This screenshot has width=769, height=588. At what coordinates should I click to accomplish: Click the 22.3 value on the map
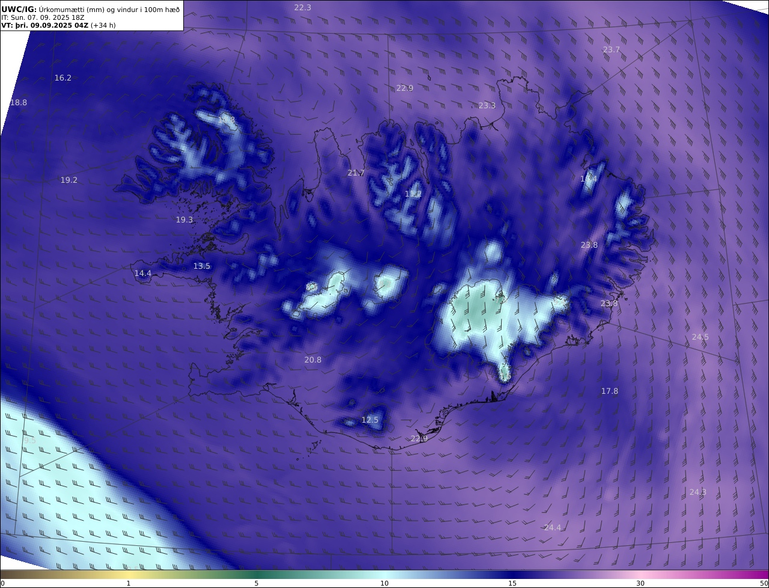pyautogui.click(x=303, y=7)
